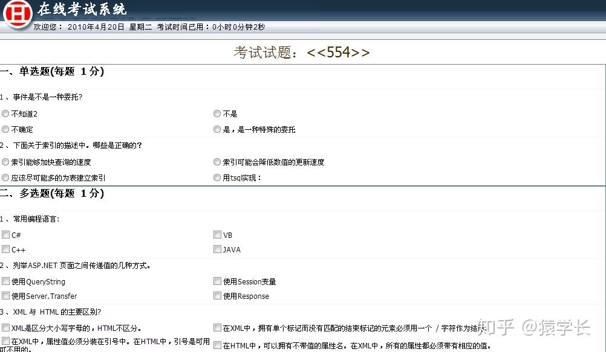Screen dimensions: 606x352
Task: Select radio option 不知道2
Action: [x=5, y=114]
